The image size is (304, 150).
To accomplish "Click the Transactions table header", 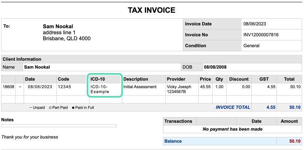I will (178, 121).
